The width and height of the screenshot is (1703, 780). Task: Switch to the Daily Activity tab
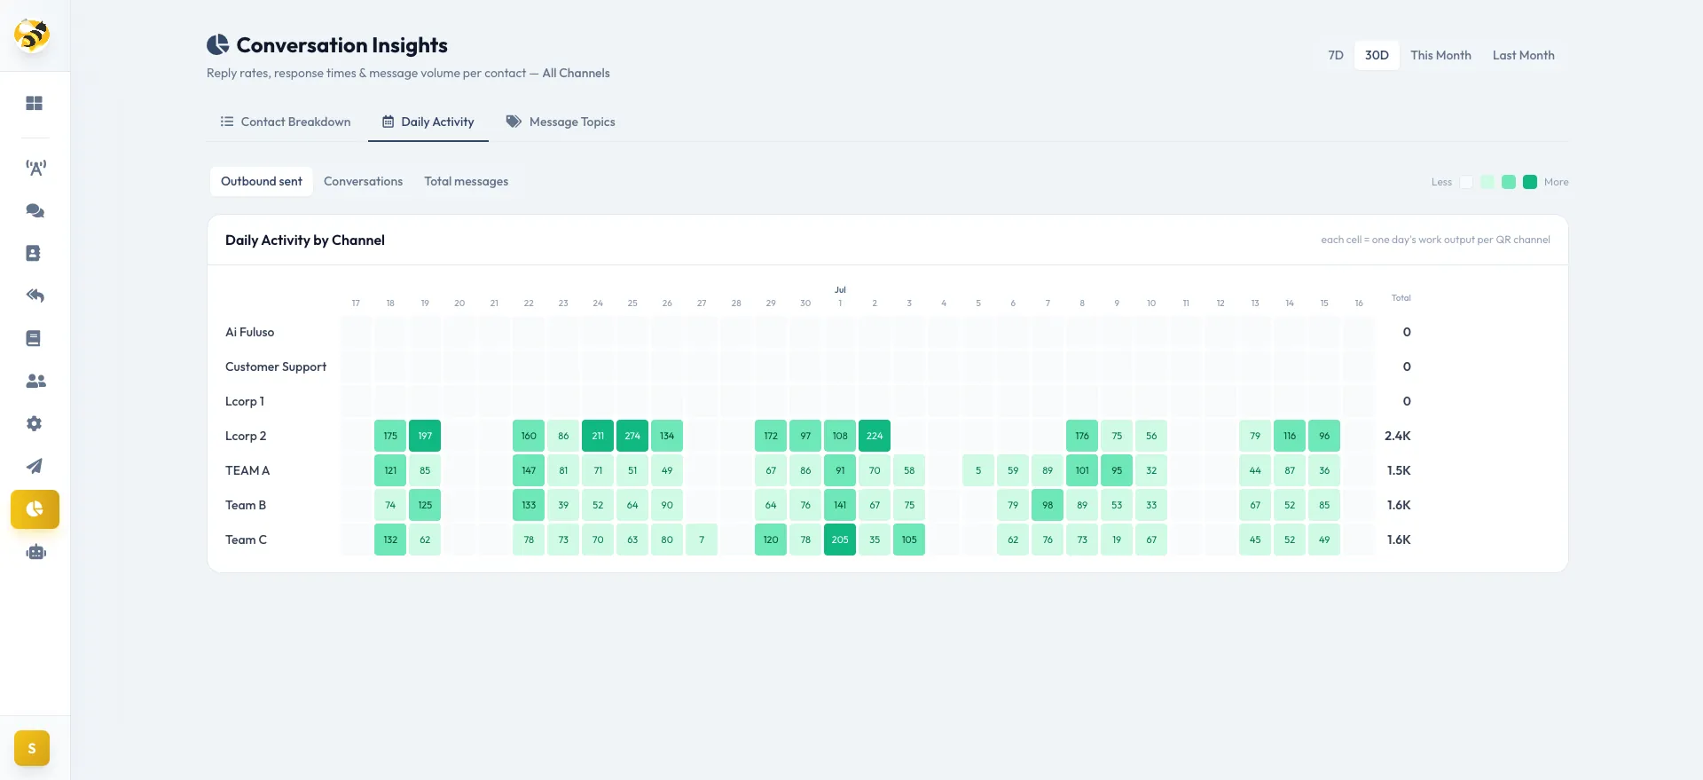tap(428, 122)
